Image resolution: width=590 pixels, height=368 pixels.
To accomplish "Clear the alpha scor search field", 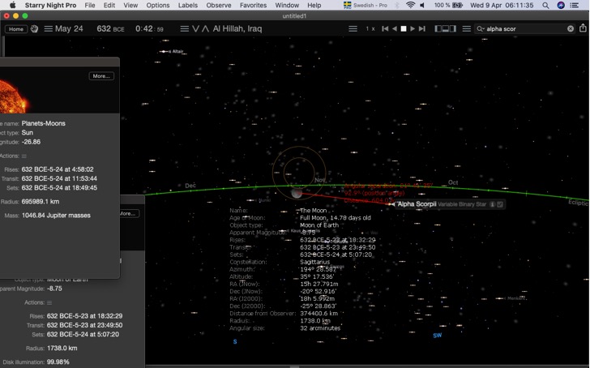I will click(571, 28).
